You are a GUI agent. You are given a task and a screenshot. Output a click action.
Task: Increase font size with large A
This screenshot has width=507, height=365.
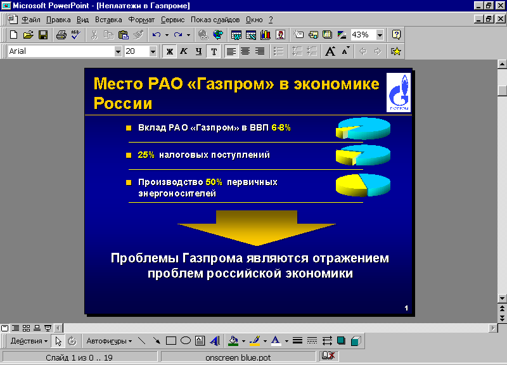point(330,51)
